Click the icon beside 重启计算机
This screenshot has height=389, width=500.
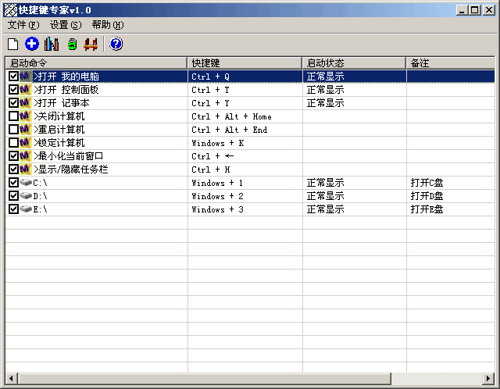26,130
